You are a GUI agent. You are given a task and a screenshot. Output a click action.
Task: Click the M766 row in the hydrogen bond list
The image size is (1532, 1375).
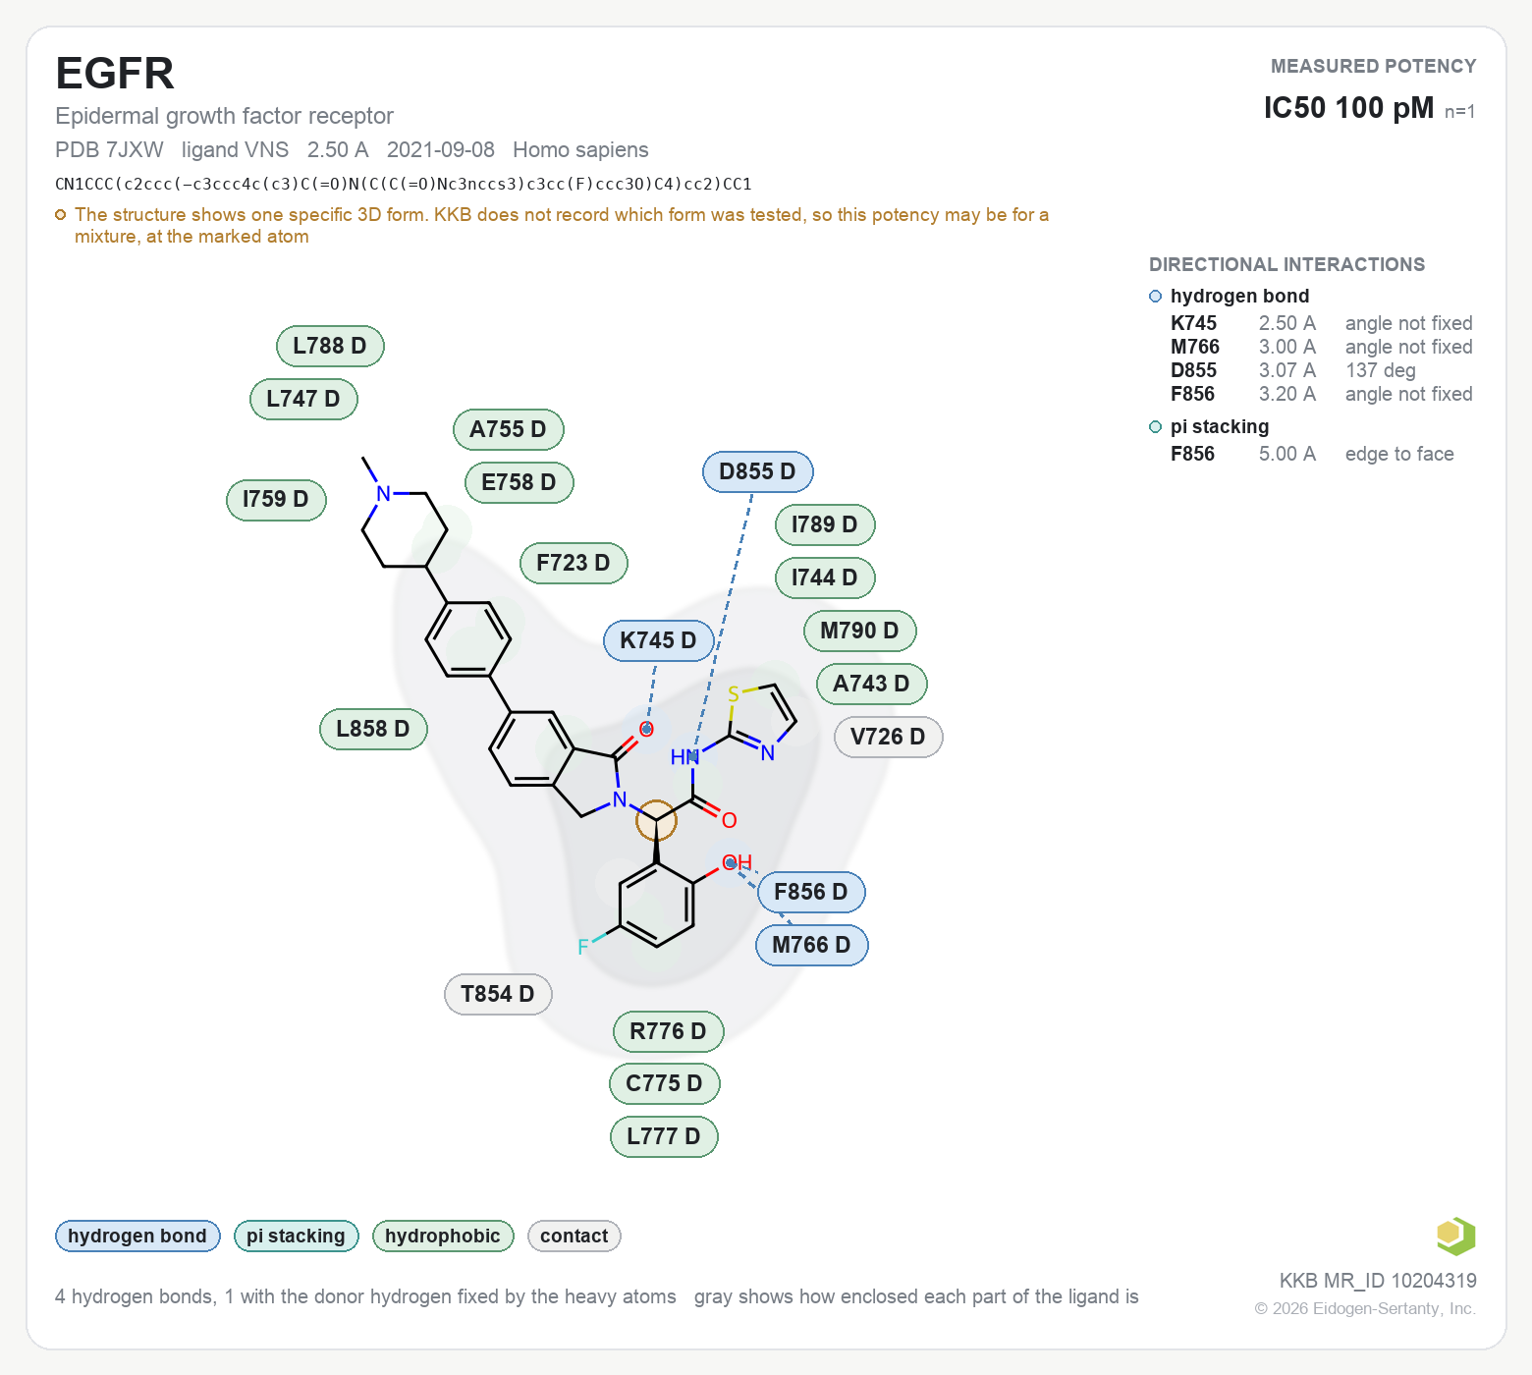coord(1321,347)
